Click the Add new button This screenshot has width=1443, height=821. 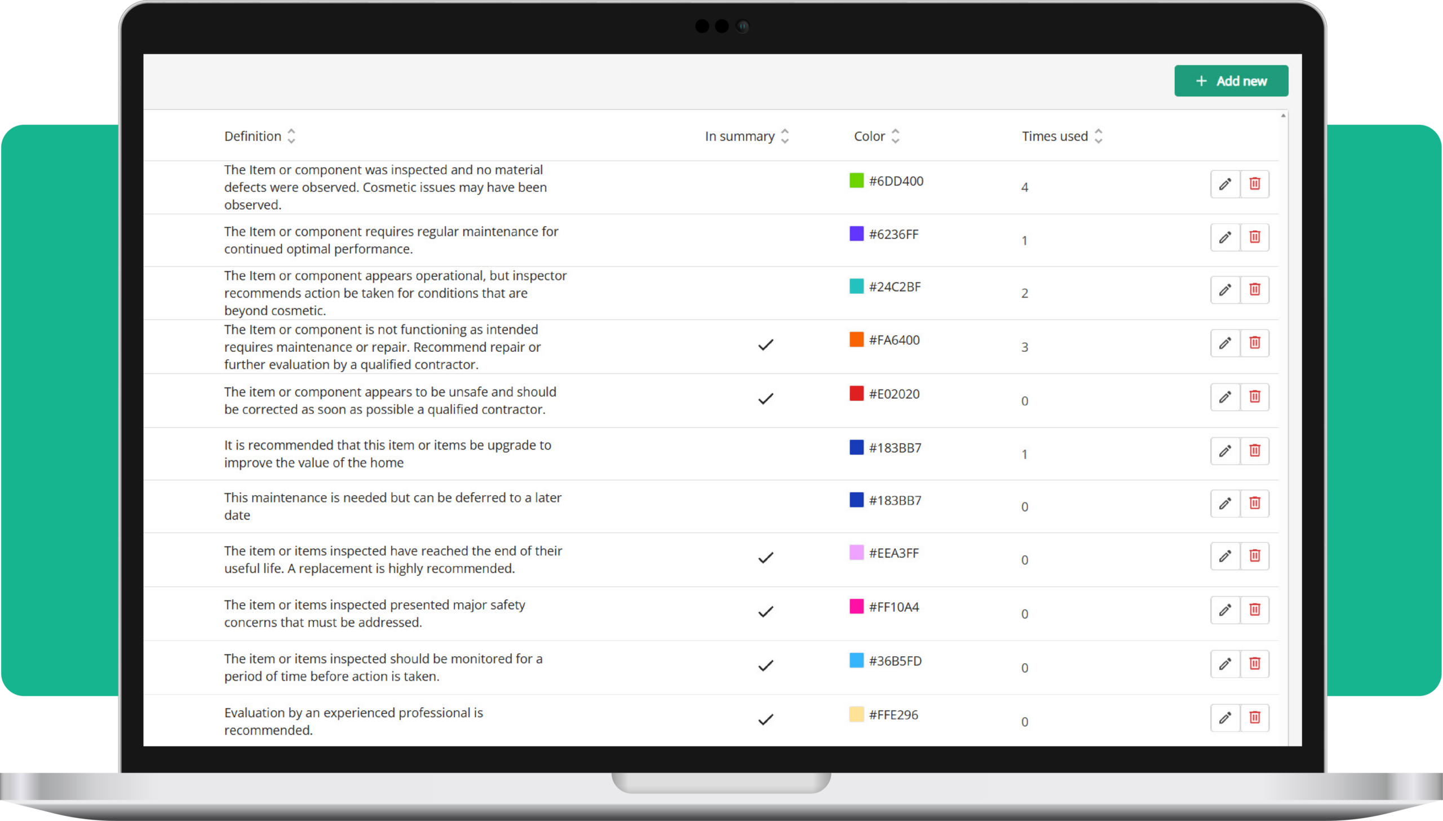(x=1231, y=81)
